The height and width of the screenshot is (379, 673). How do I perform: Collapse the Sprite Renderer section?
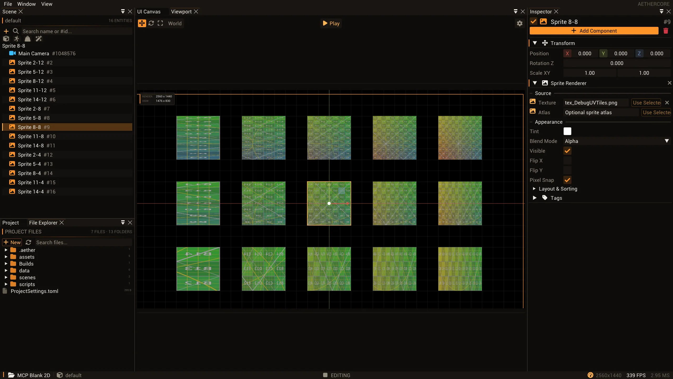pos(535,83)
